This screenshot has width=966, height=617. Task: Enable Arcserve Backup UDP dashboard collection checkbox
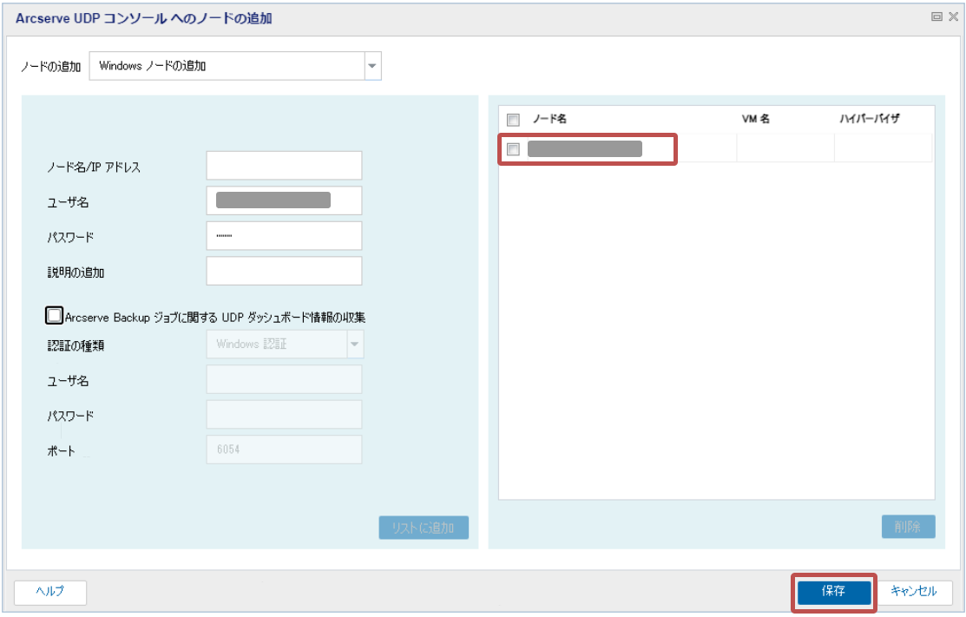tap(54, 316)
